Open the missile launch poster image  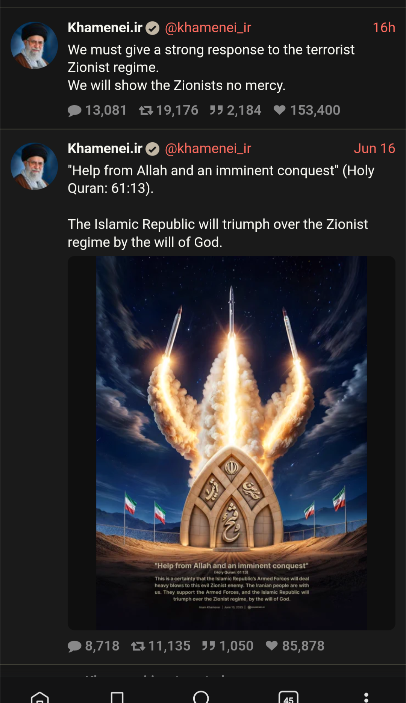click(232, 443)
